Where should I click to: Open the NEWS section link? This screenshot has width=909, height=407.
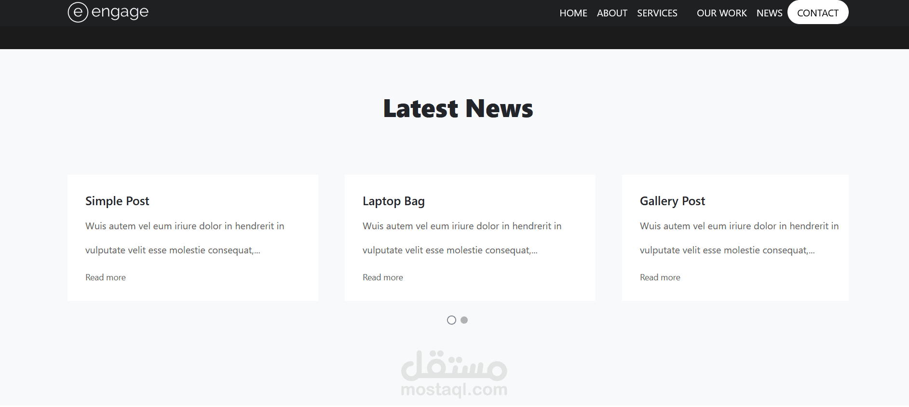tap(769, 13)
